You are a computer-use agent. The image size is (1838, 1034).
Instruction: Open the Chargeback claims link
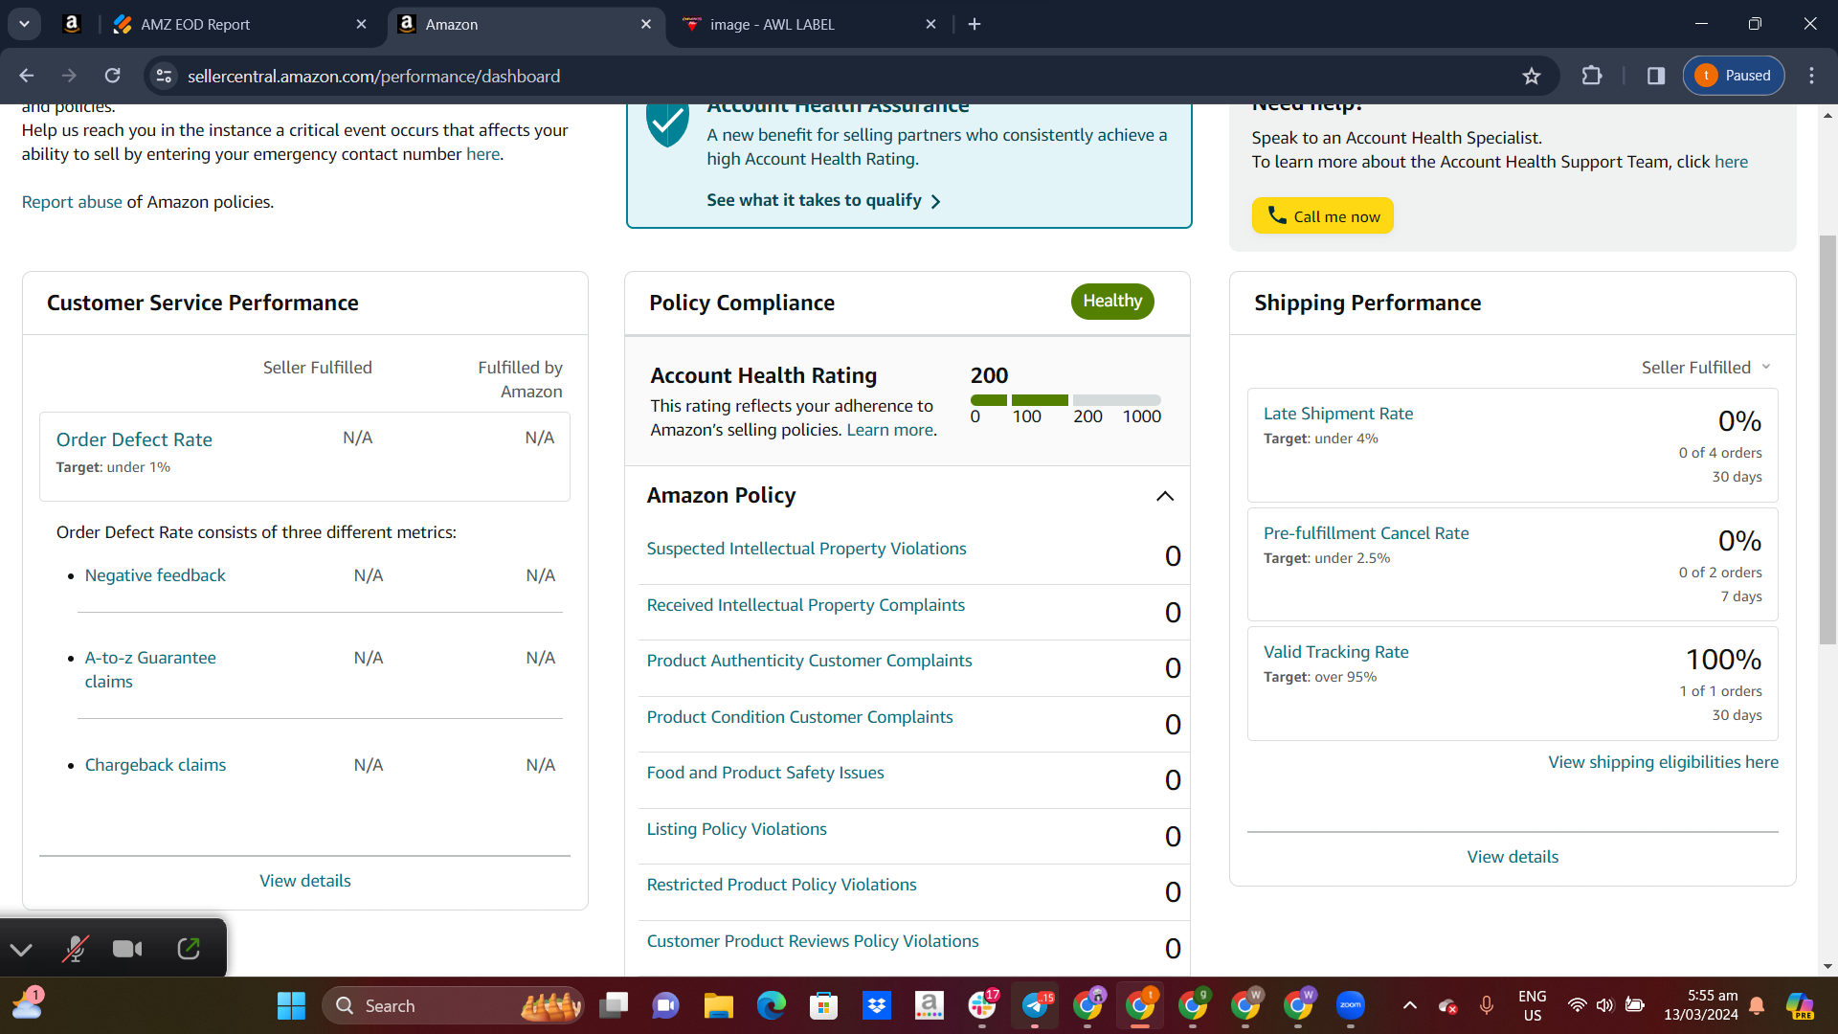155,765
